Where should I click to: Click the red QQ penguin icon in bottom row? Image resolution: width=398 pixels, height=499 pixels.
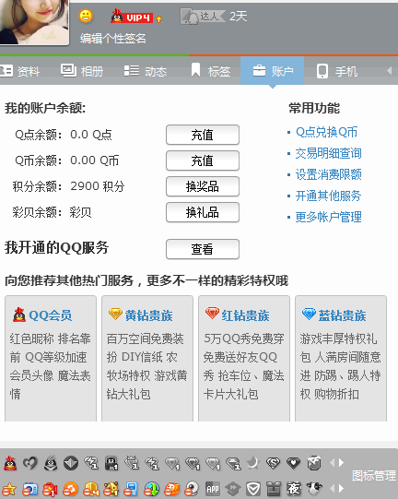(x=10, y=463)
